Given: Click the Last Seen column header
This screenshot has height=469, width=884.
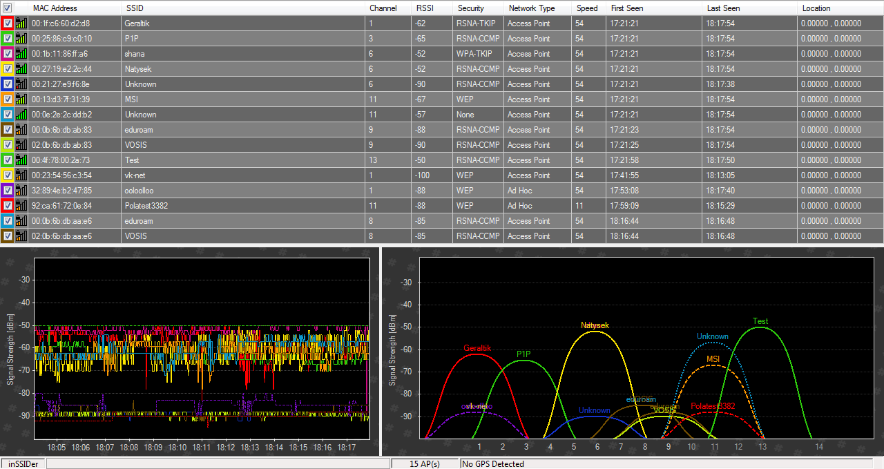Looking at the screenshot, I should [x=749, y=8].
